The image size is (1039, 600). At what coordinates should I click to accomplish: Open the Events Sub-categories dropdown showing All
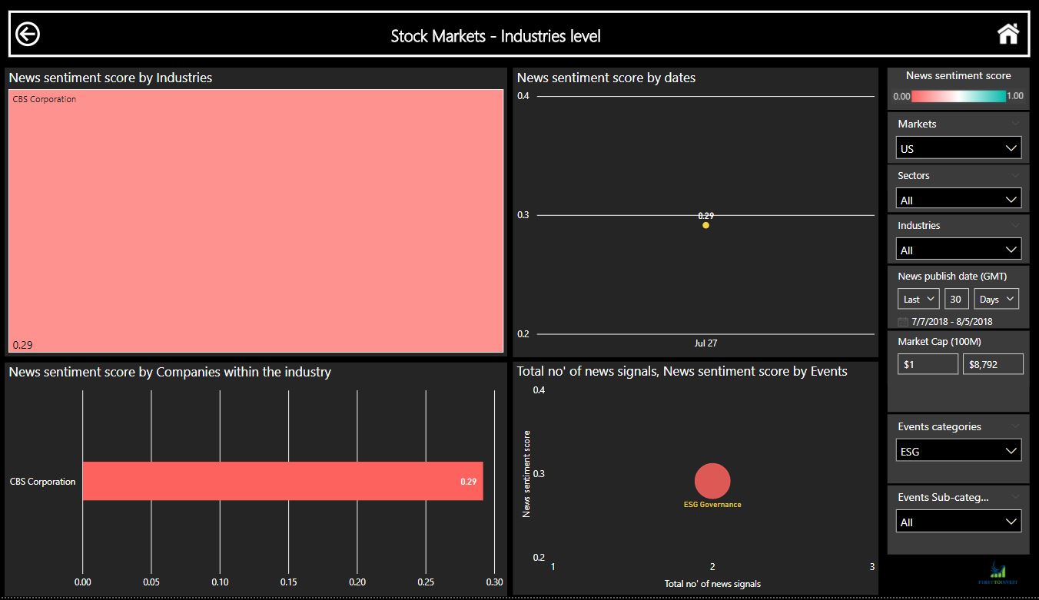tap(958, 521)
